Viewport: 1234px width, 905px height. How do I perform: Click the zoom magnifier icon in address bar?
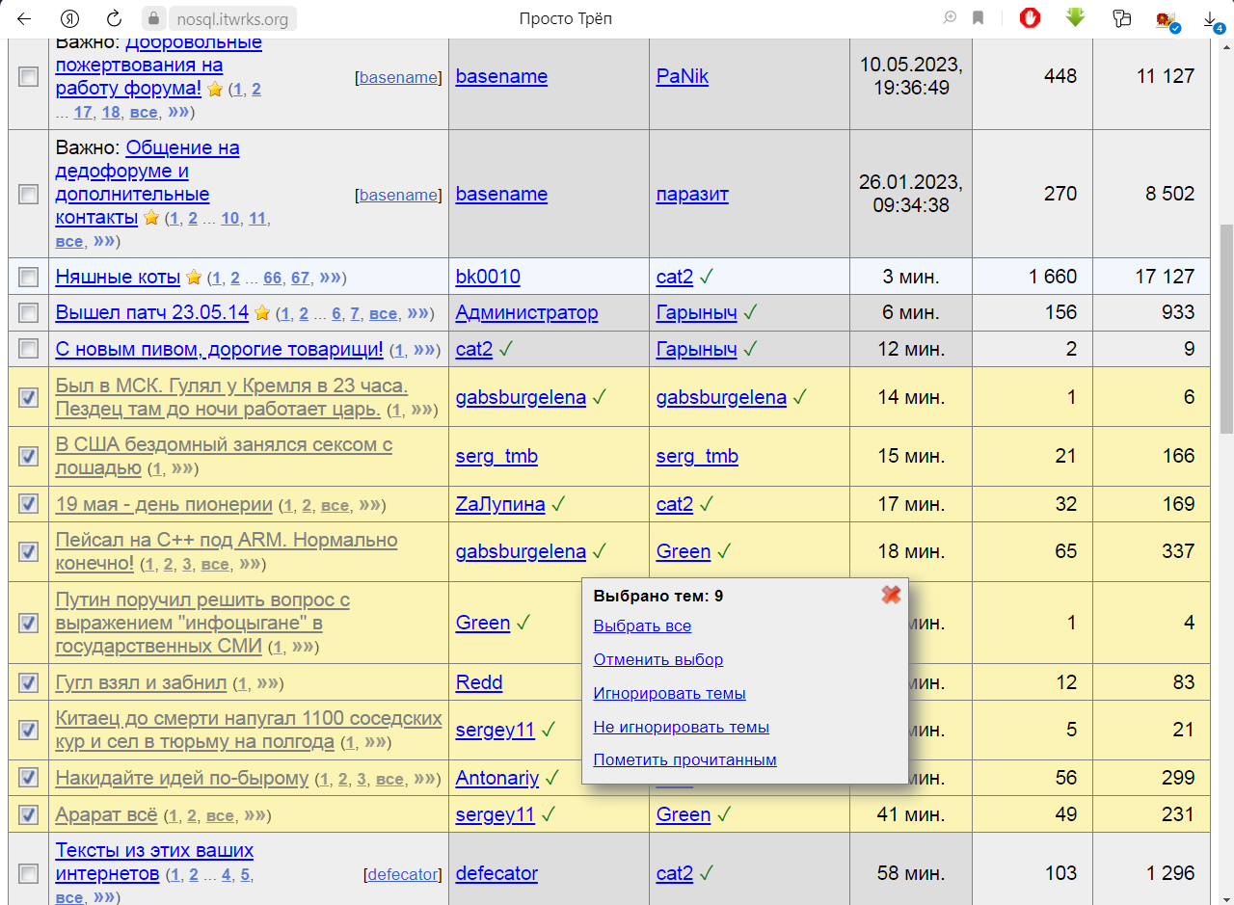pos(951,18)
